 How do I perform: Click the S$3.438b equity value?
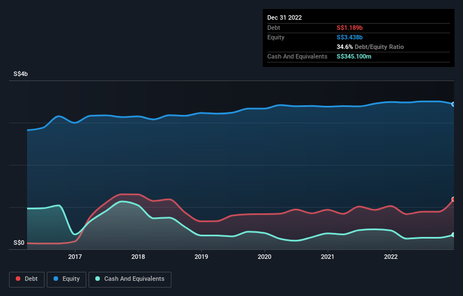(x=350, y=37)
